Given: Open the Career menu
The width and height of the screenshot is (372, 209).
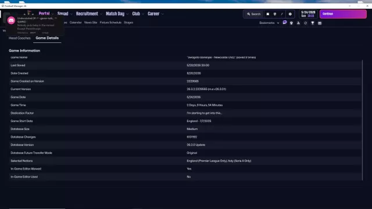Looking at the screenshot, I should tap(153, 13).
